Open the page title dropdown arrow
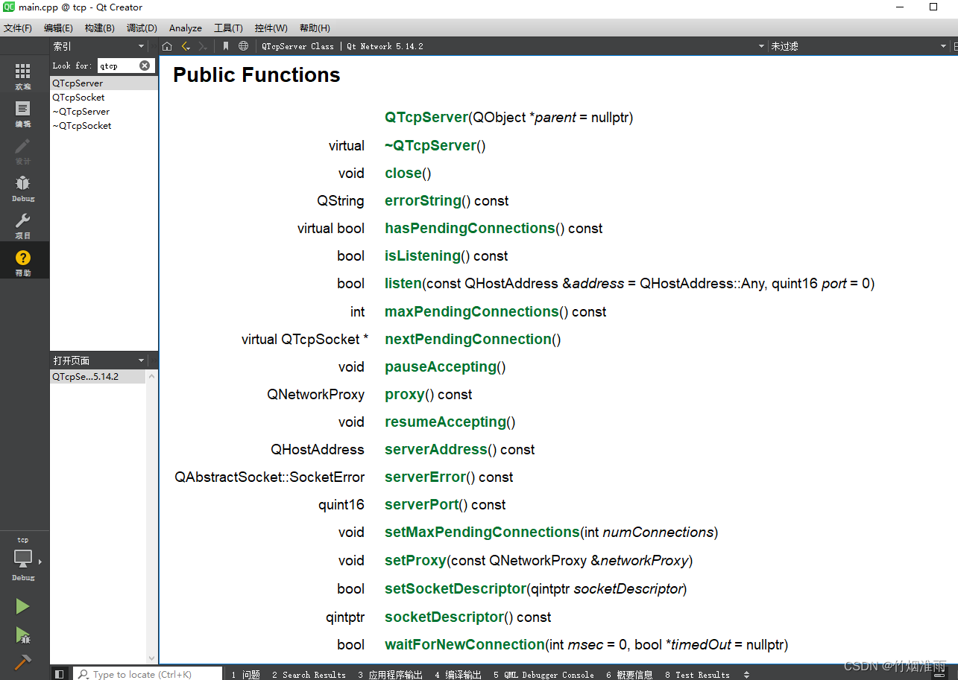The image size is (958, 680). pyautogui.click(x=761, y=46)
